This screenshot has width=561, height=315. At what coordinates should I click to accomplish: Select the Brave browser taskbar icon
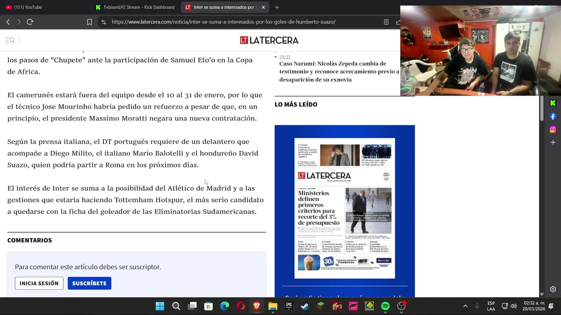[x=257, y=306]
